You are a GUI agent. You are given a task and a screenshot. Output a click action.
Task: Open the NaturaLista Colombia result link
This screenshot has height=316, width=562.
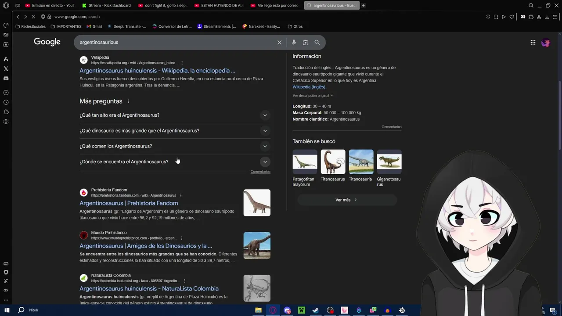pos(149,288)
